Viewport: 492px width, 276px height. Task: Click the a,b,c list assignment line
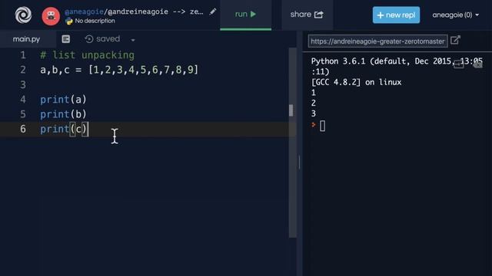pyautogui.click(x=119, y=70)
